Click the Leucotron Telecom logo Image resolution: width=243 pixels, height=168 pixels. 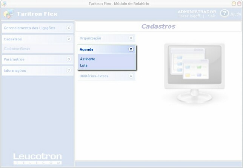(37, 159)
